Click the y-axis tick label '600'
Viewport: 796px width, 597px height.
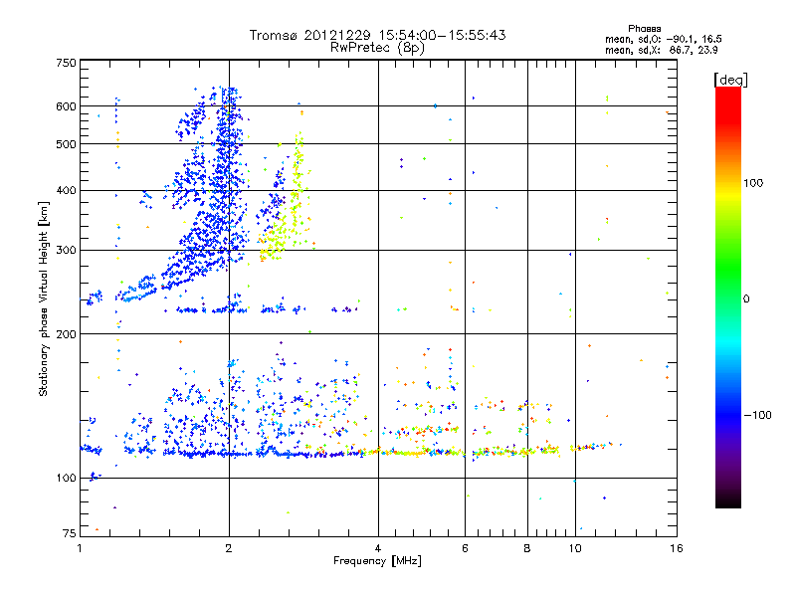67,106
